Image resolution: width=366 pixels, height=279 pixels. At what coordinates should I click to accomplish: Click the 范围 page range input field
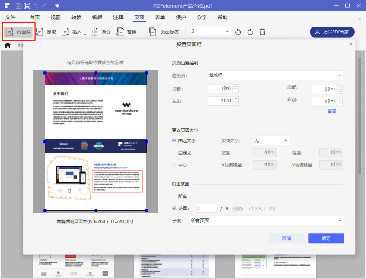coord(206,209)
